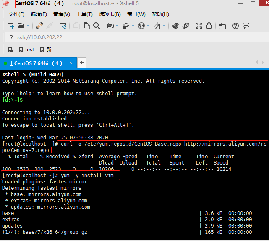The image size is (269, 241).
Task: Click the New session icon
Action: (x=10, y=26)
